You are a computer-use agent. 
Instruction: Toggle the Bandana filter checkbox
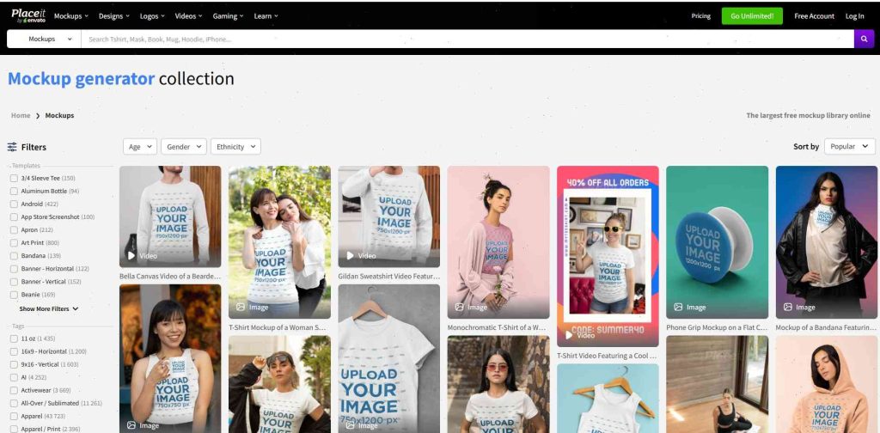[x=14, y=256]
